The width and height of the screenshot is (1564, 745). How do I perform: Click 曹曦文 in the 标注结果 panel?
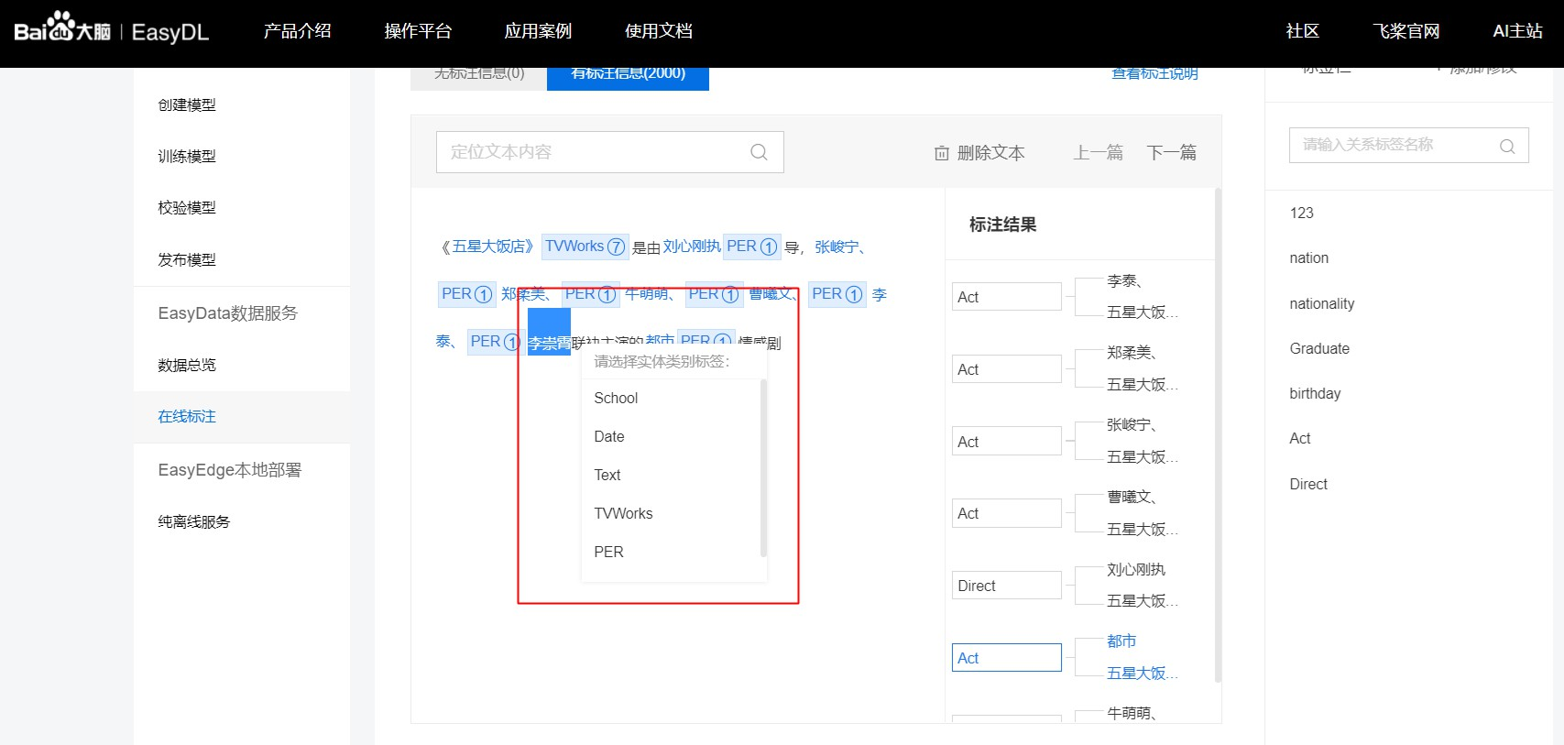click(x=1131, y=498)
